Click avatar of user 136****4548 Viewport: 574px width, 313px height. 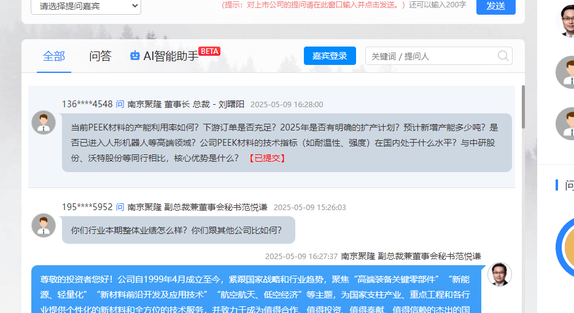point(44,123)
